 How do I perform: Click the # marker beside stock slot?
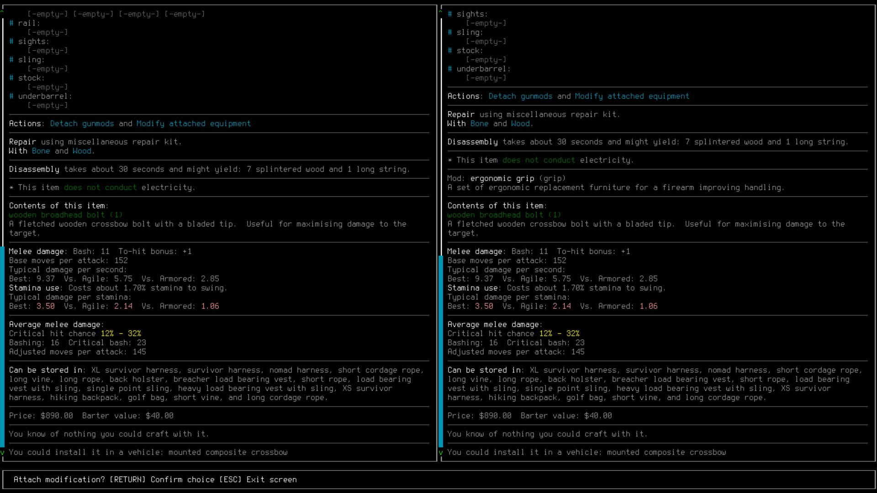(x=11, y=78)
